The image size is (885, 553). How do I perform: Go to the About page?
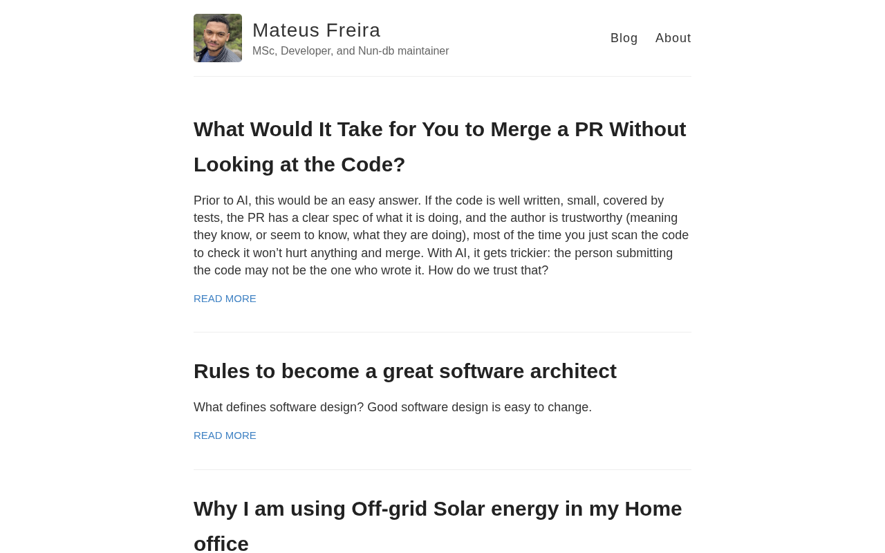coord(673,38)
